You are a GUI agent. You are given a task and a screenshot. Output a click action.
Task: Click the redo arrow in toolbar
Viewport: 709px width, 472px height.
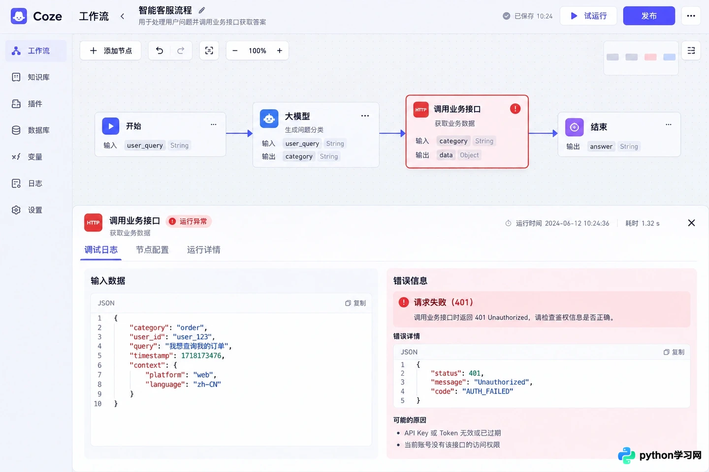[x=181, y=51]
